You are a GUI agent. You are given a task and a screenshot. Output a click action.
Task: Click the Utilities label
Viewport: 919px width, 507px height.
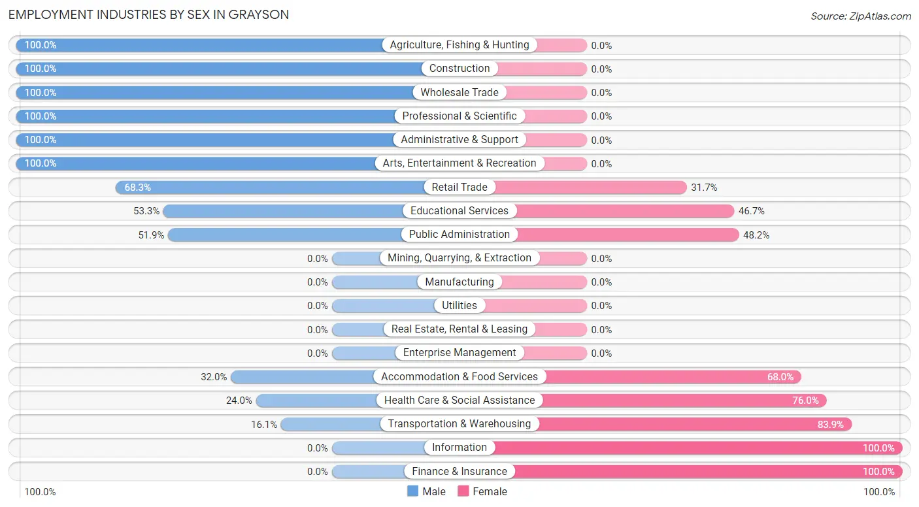(459, 306)
